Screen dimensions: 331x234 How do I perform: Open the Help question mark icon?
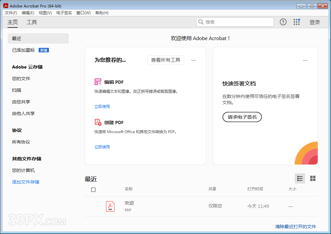283,22
